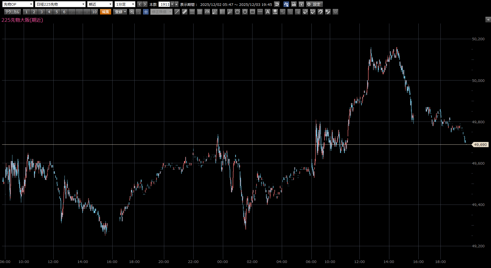Select the ruler measurement tool
This screenshot has width=491, height=268.
185,12
